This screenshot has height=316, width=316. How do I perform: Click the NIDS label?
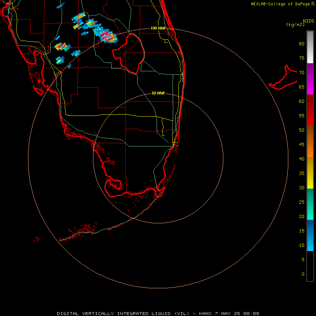tap(308, 21)
